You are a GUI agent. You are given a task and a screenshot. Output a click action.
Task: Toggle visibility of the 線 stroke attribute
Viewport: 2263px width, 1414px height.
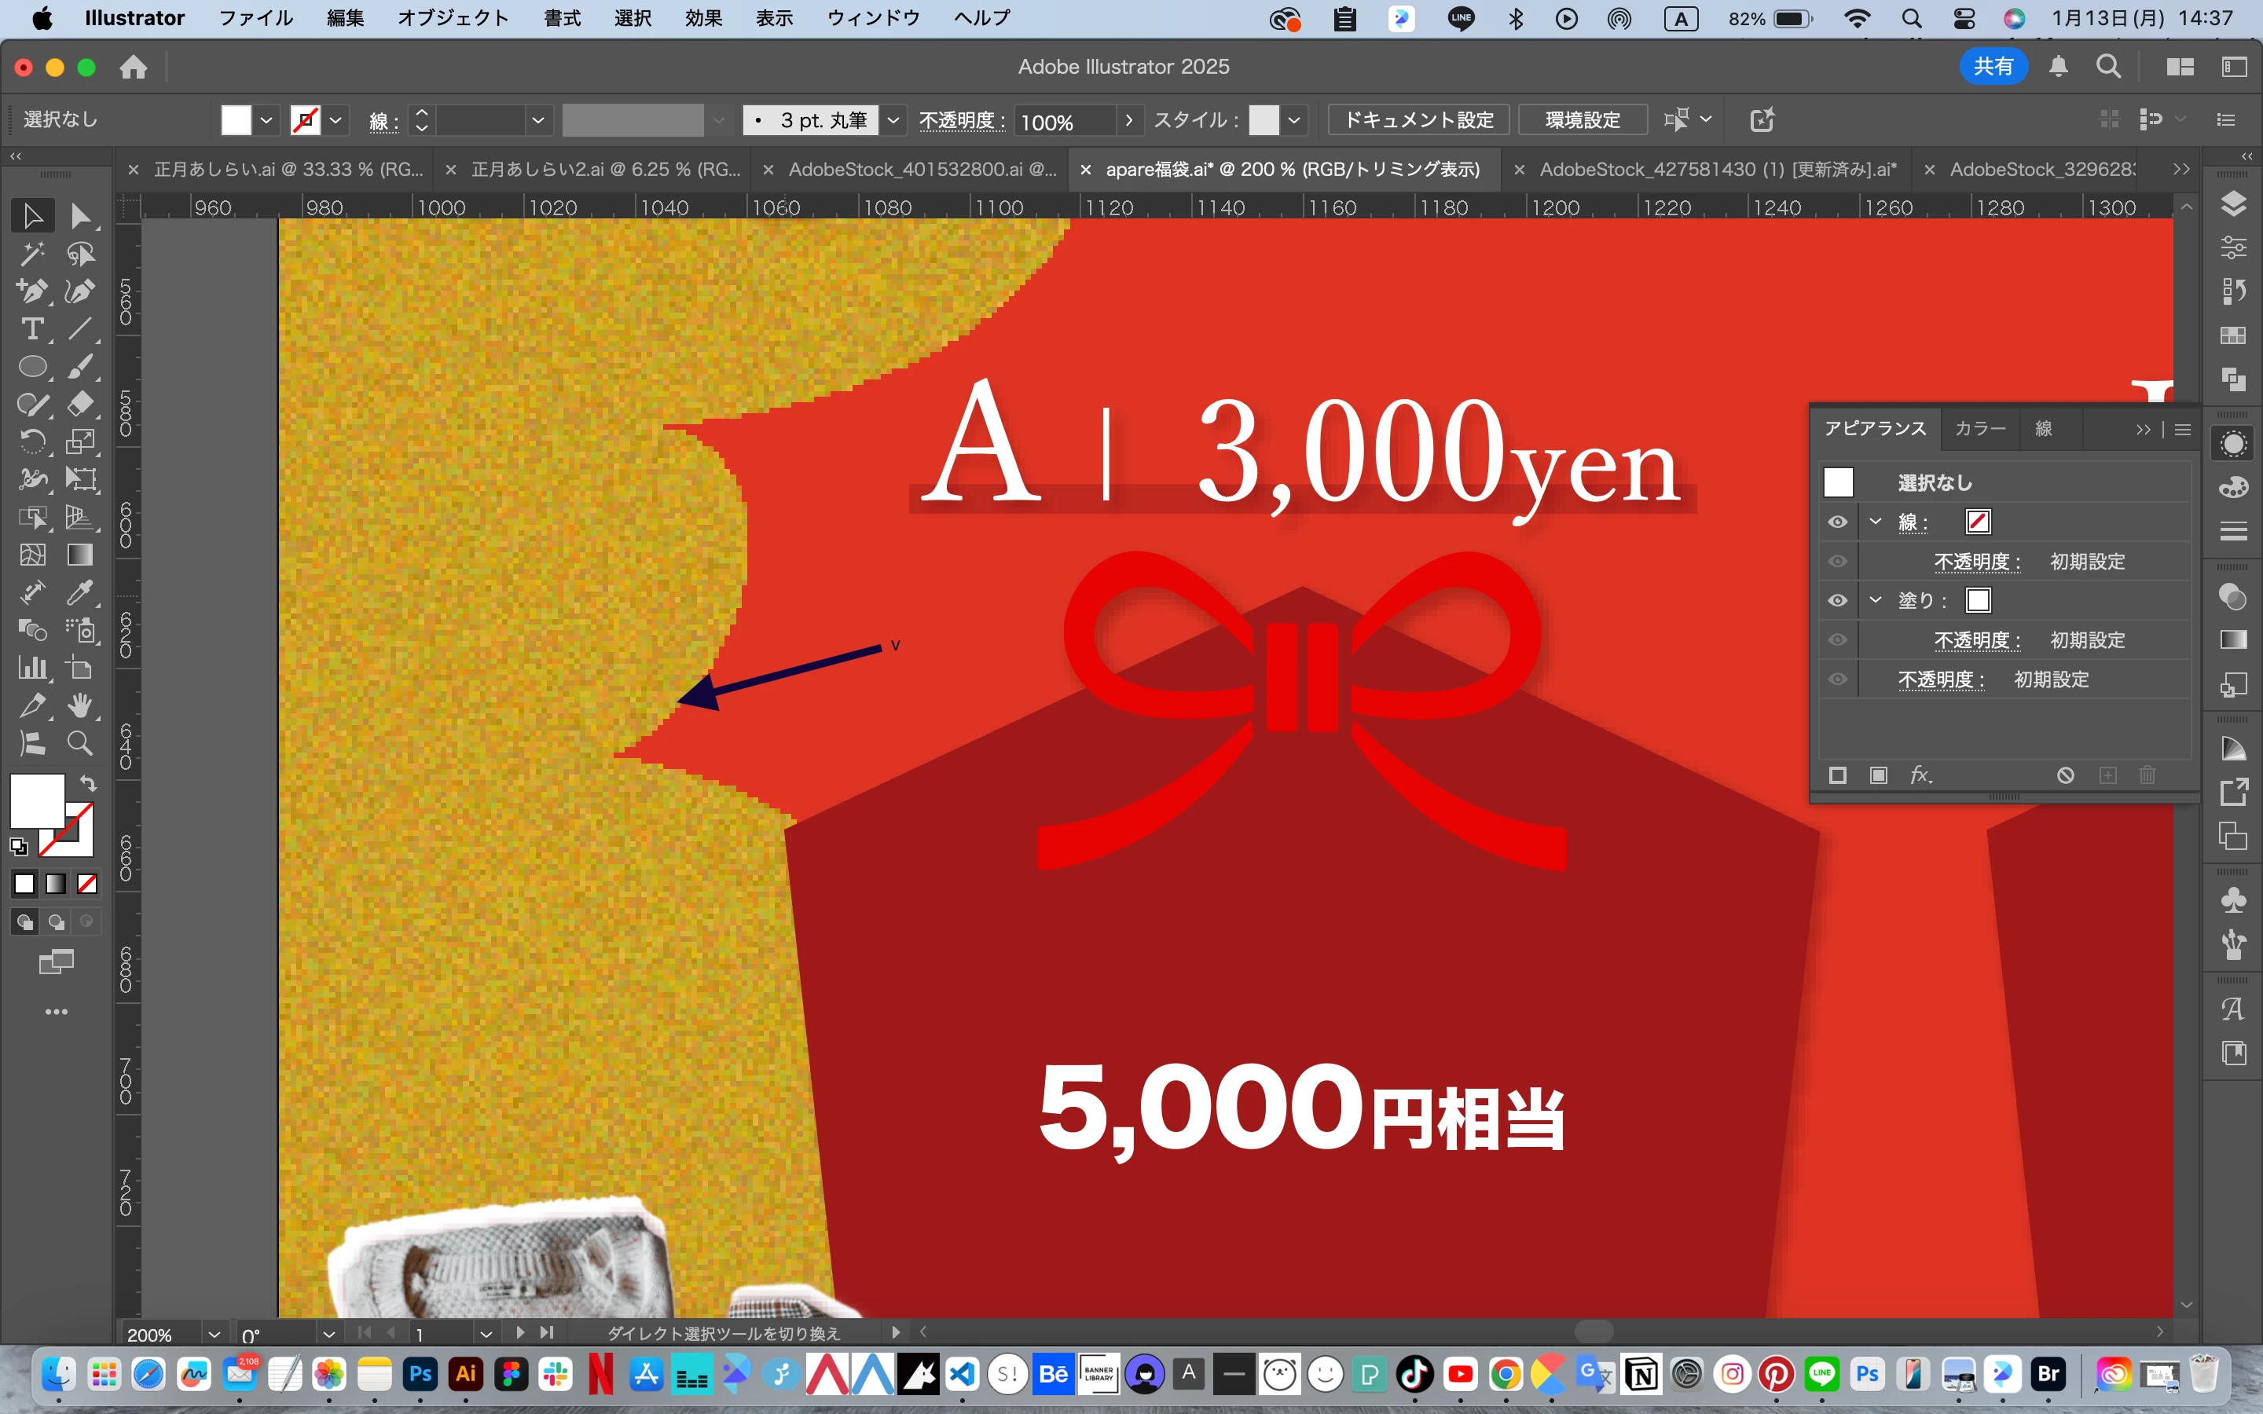[1838, 522]
